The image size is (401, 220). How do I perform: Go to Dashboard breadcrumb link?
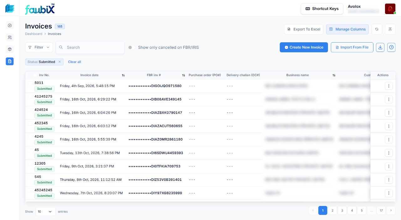coord(34,34)
